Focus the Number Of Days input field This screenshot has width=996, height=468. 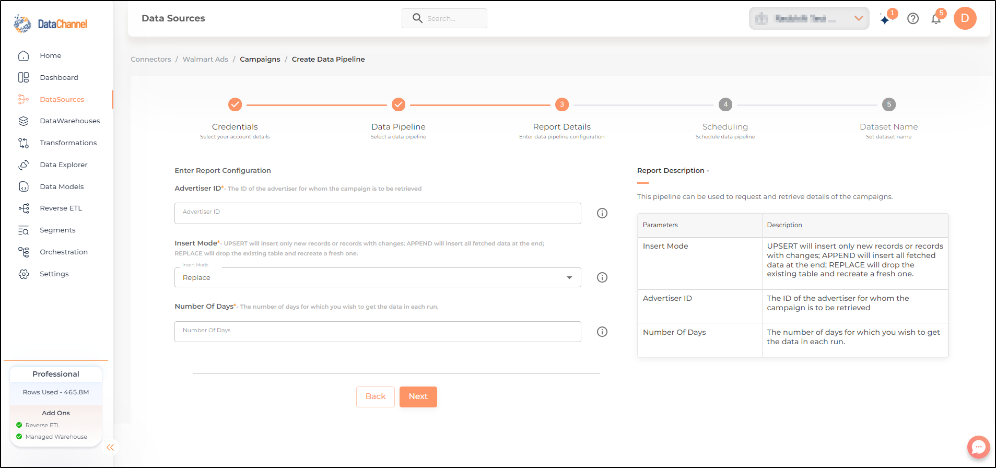pos(378,332)
